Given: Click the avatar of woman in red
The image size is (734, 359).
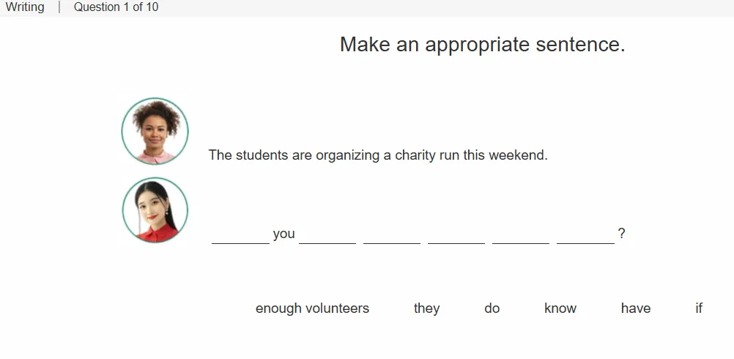Looking at the screenshot, I should tap(155, 210).
